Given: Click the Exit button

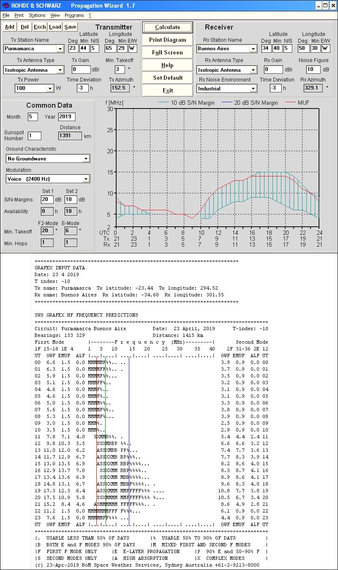Looking at the screenshot, I should click(x=167, y=91).
